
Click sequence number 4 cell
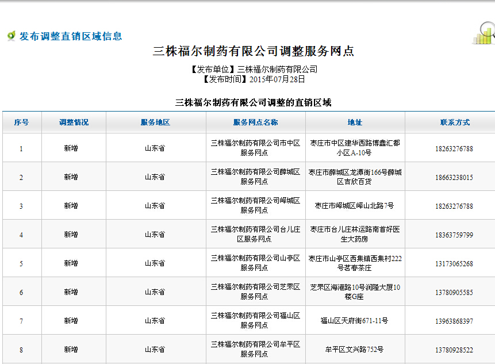pyautogui.click(x=21, y=235)
